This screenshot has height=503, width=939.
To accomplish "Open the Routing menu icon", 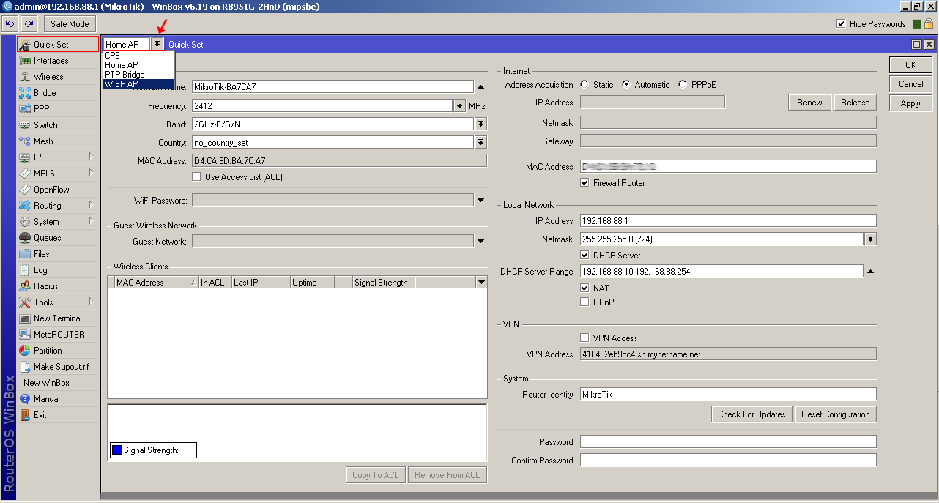I will [25, 206].
